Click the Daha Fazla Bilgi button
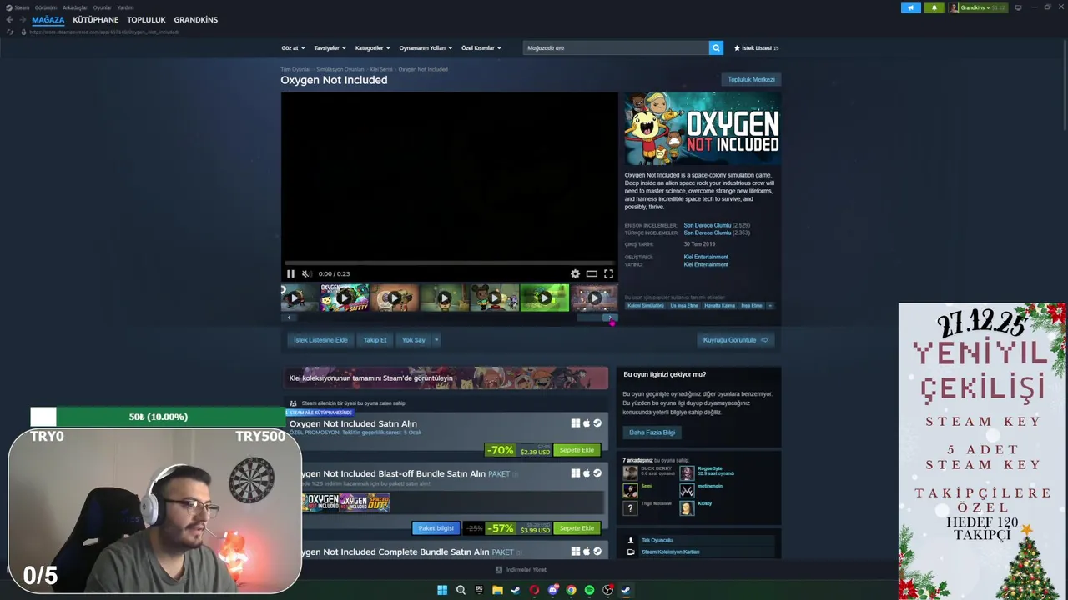Screen dimensions: 1068x600 [x=652, y=432]
